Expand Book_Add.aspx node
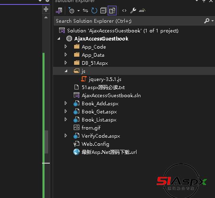Screen dimensions: 215x198 66,103
